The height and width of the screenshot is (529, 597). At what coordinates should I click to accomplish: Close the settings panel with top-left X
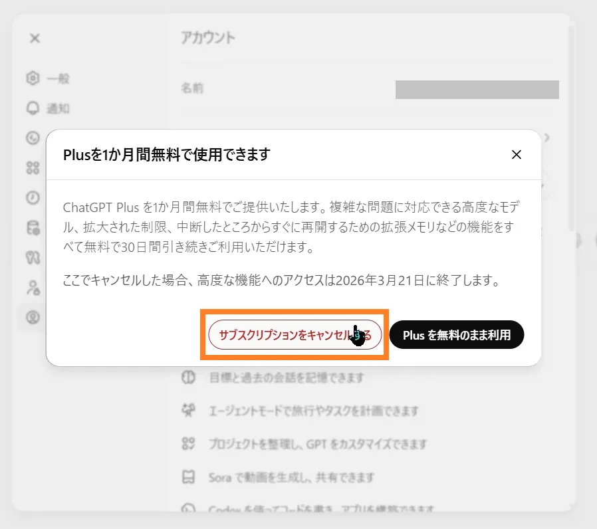(35, 38)
